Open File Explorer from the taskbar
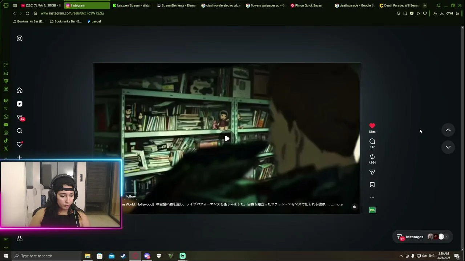 click(x=88, y=256)
